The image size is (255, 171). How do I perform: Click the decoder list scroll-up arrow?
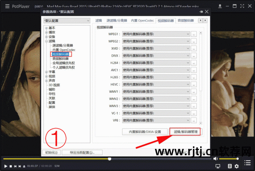click(201, 33)
